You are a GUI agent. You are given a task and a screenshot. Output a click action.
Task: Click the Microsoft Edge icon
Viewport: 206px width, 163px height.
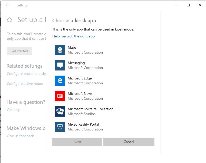coord(60,80)
